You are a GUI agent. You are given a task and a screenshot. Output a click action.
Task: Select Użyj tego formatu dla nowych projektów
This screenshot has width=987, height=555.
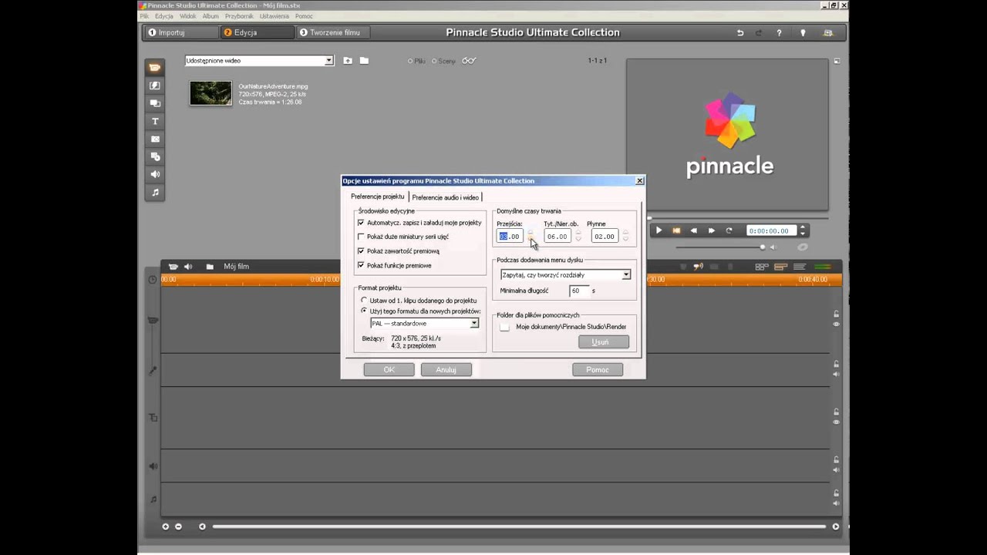pos(364,311)
